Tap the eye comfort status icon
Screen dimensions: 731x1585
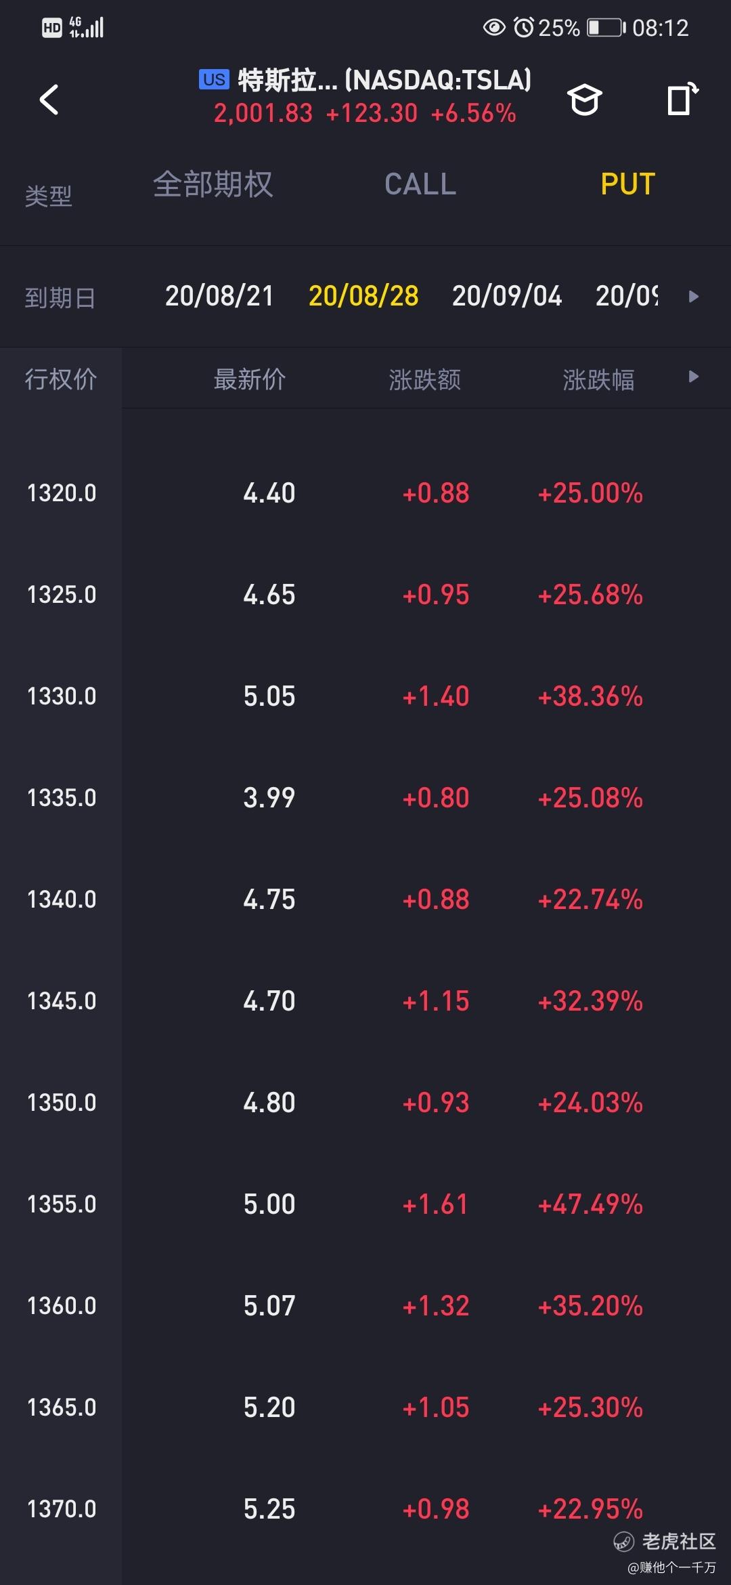(494, 28)
